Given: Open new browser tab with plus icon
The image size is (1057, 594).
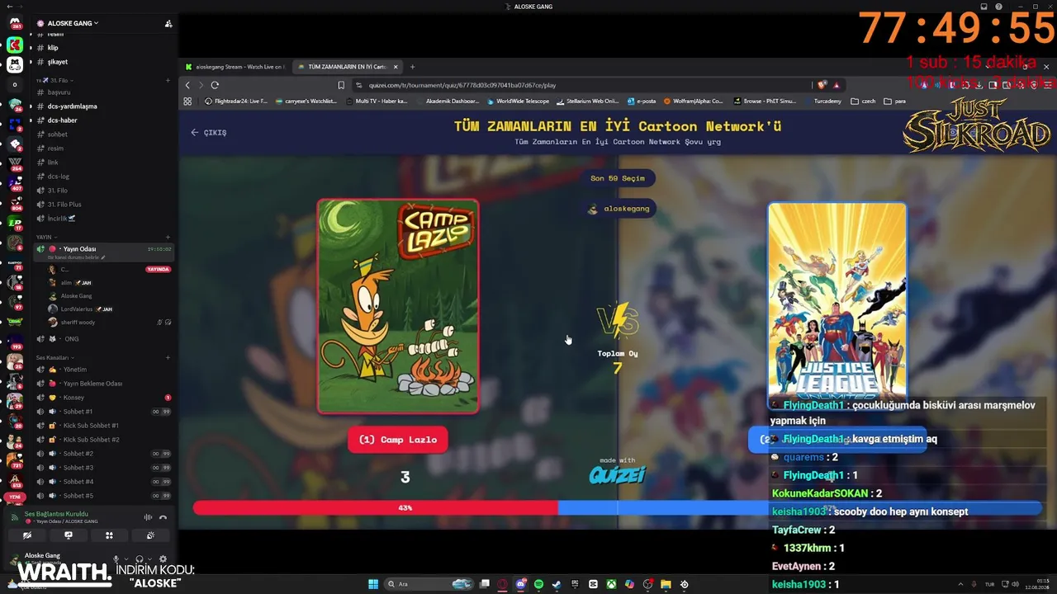Looking at the screenshot, I should [x=412, y=67].
